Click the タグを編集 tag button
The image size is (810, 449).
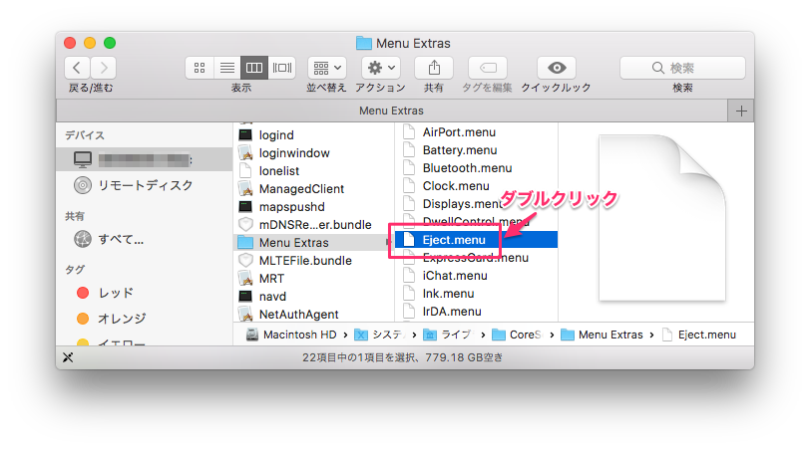(488, 68)
